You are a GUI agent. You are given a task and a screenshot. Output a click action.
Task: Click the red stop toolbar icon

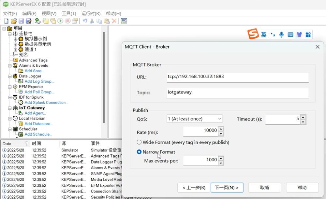67,21
